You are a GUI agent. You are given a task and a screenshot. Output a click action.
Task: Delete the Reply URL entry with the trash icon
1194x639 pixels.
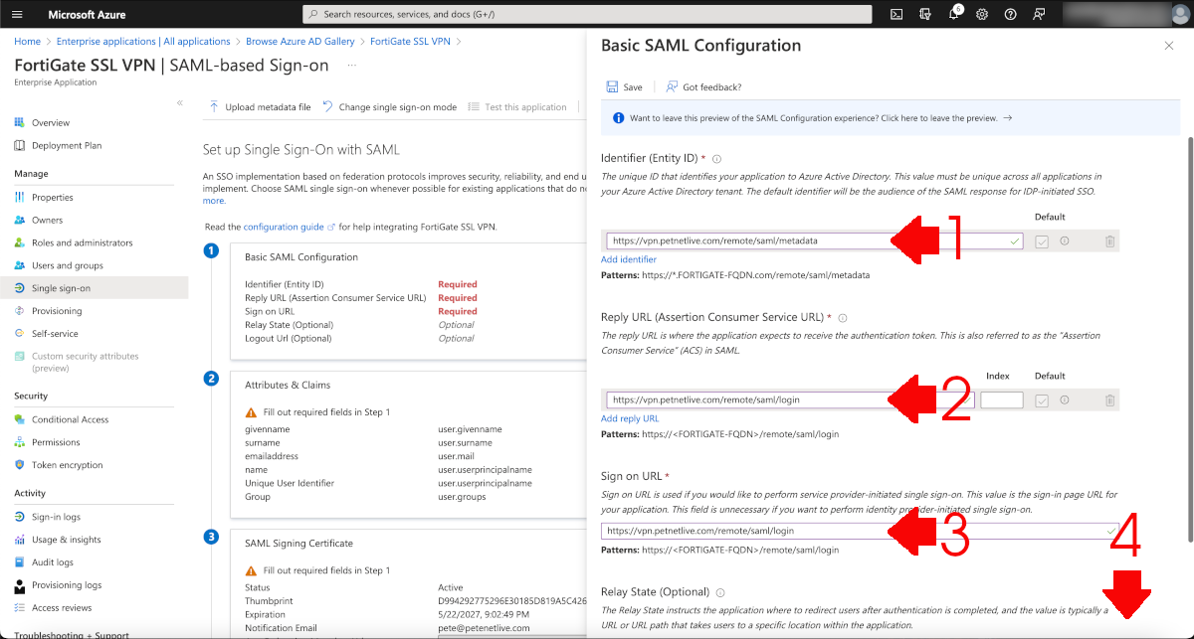[x=1110, y=399]
